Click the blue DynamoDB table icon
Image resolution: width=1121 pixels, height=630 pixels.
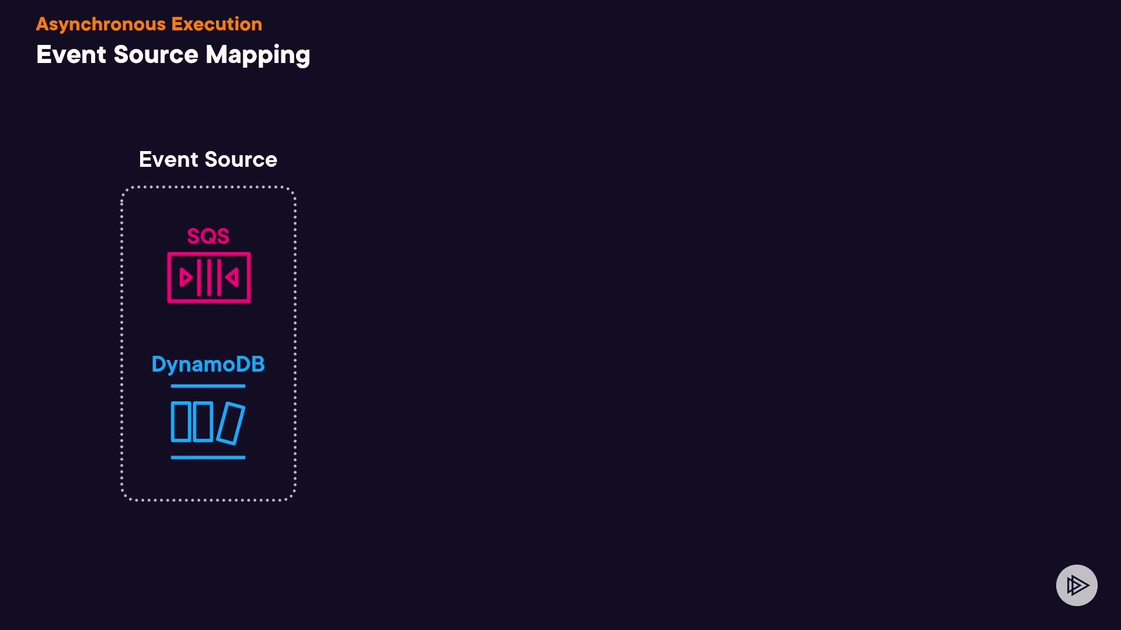coord(208,422)
